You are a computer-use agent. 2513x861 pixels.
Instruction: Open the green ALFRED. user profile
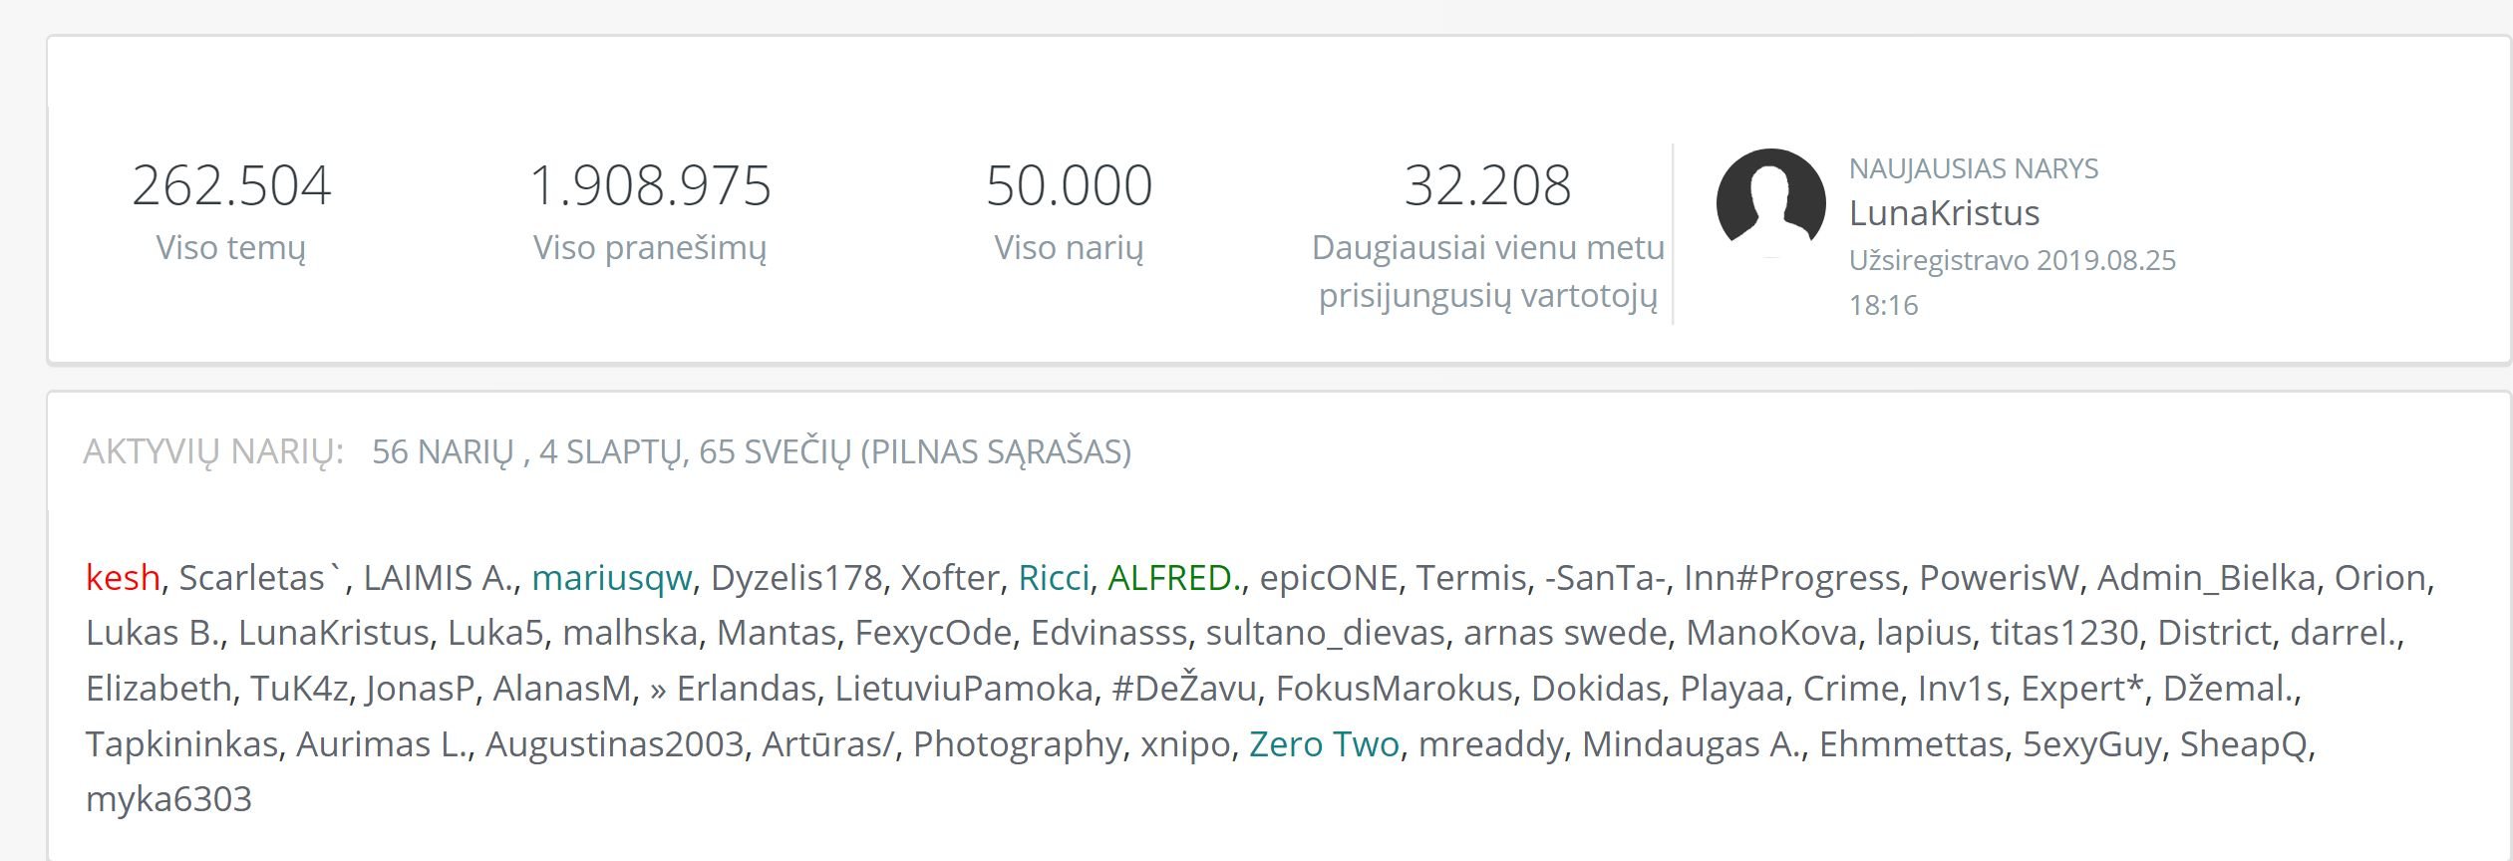[1175, 578]
